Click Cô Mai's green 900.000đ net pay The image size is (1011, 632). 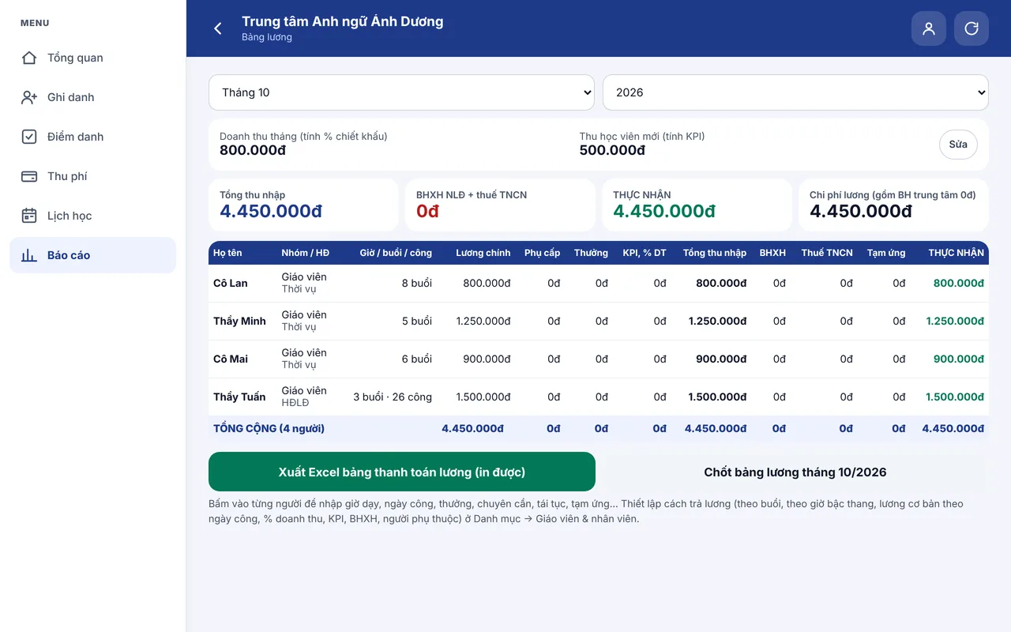[959, 359]
